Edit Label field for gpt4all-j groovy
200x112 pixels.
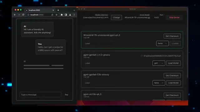tap(99, 63)
